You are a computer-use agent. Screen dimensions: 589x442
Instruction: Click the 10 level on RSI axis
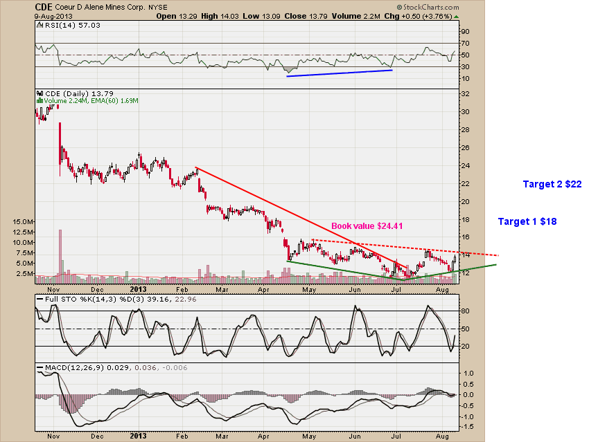[x=465, y=78]
